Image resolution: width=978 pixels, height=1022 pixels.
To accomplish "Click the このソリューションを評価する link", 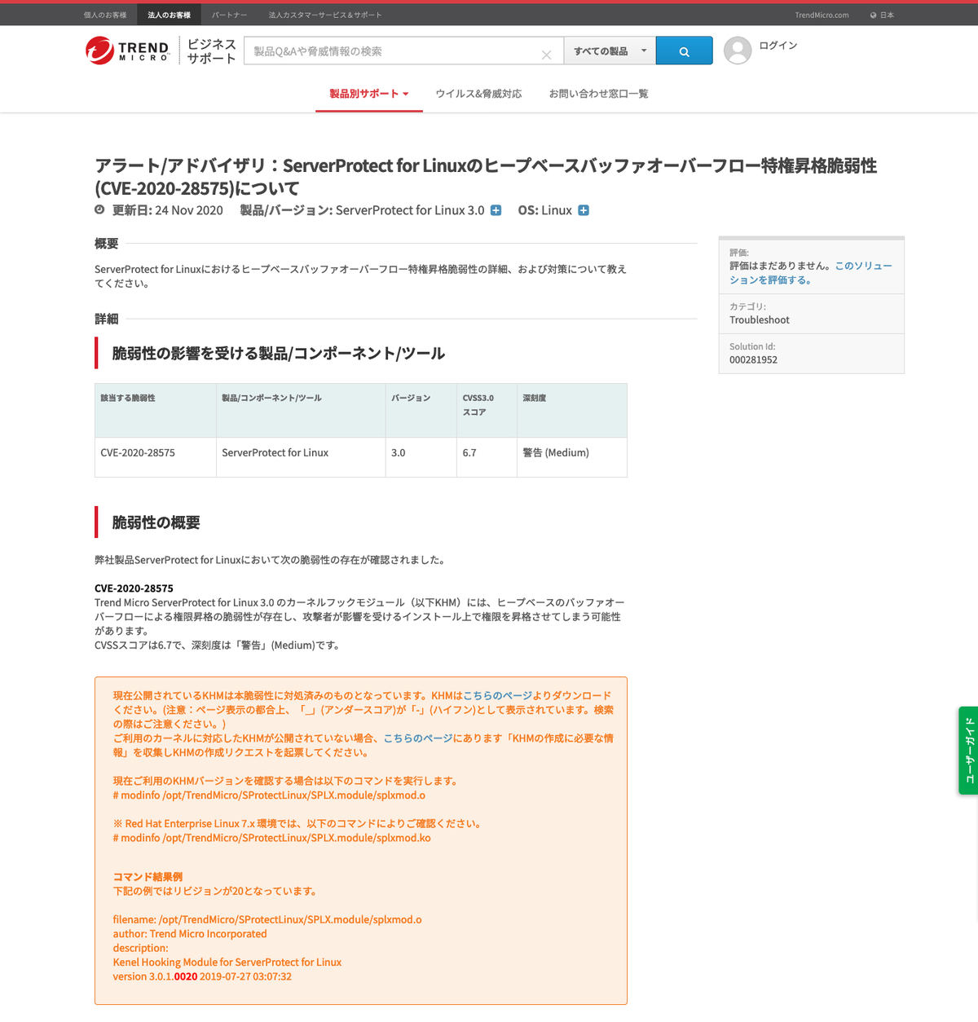I will click(x=811, y=273).
